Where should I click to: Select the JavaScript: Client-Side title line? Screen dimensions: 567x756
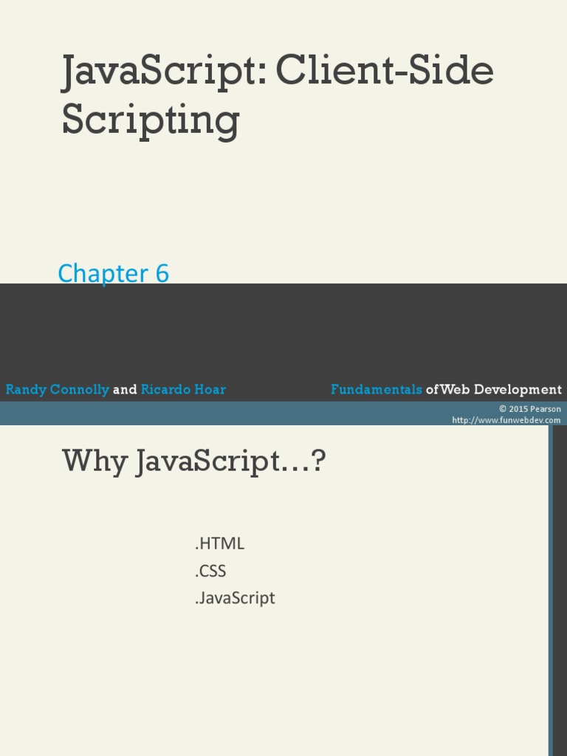click(x=277, y=72)
